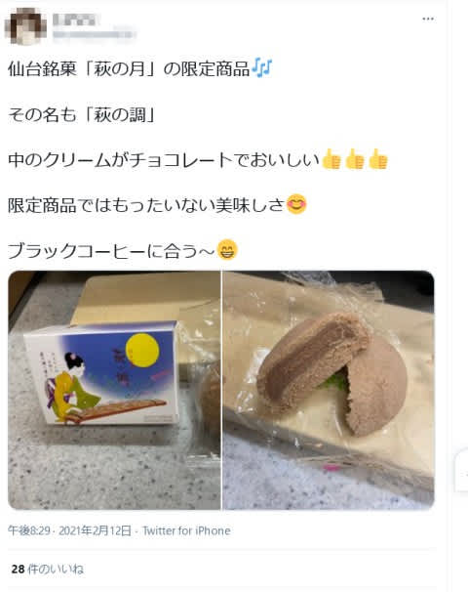The width and height of the screenshot is (468, 592).
Task: Click the line ブラックコーヒーに合う
Action: (x=111, y=251)
